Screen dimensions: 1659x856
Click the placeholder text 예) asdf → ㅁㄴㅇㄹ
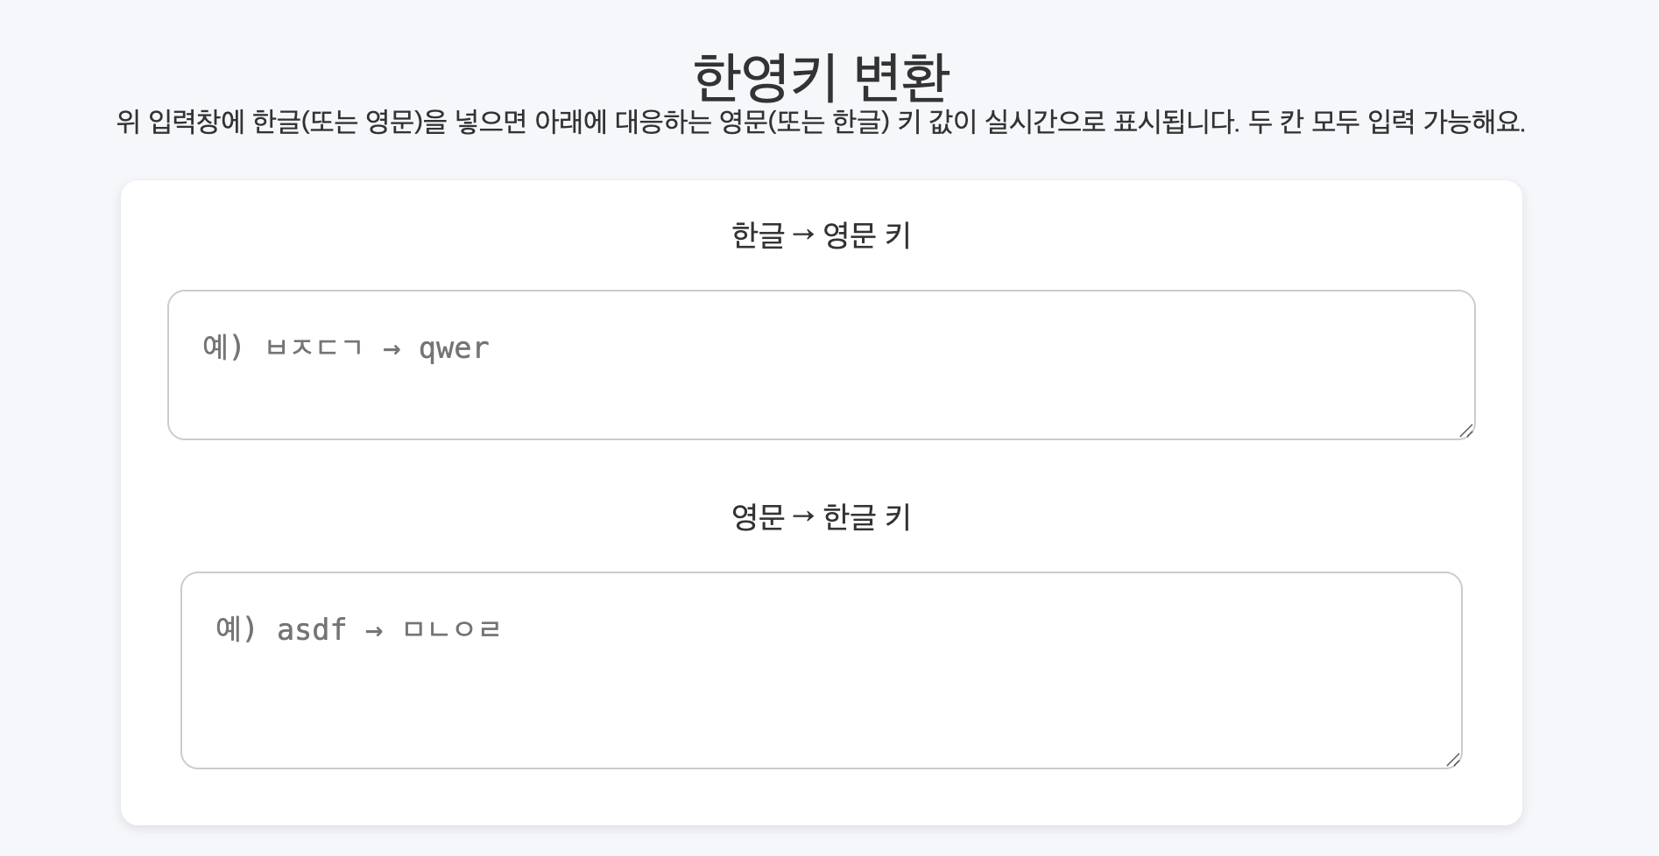pos(358,628)
